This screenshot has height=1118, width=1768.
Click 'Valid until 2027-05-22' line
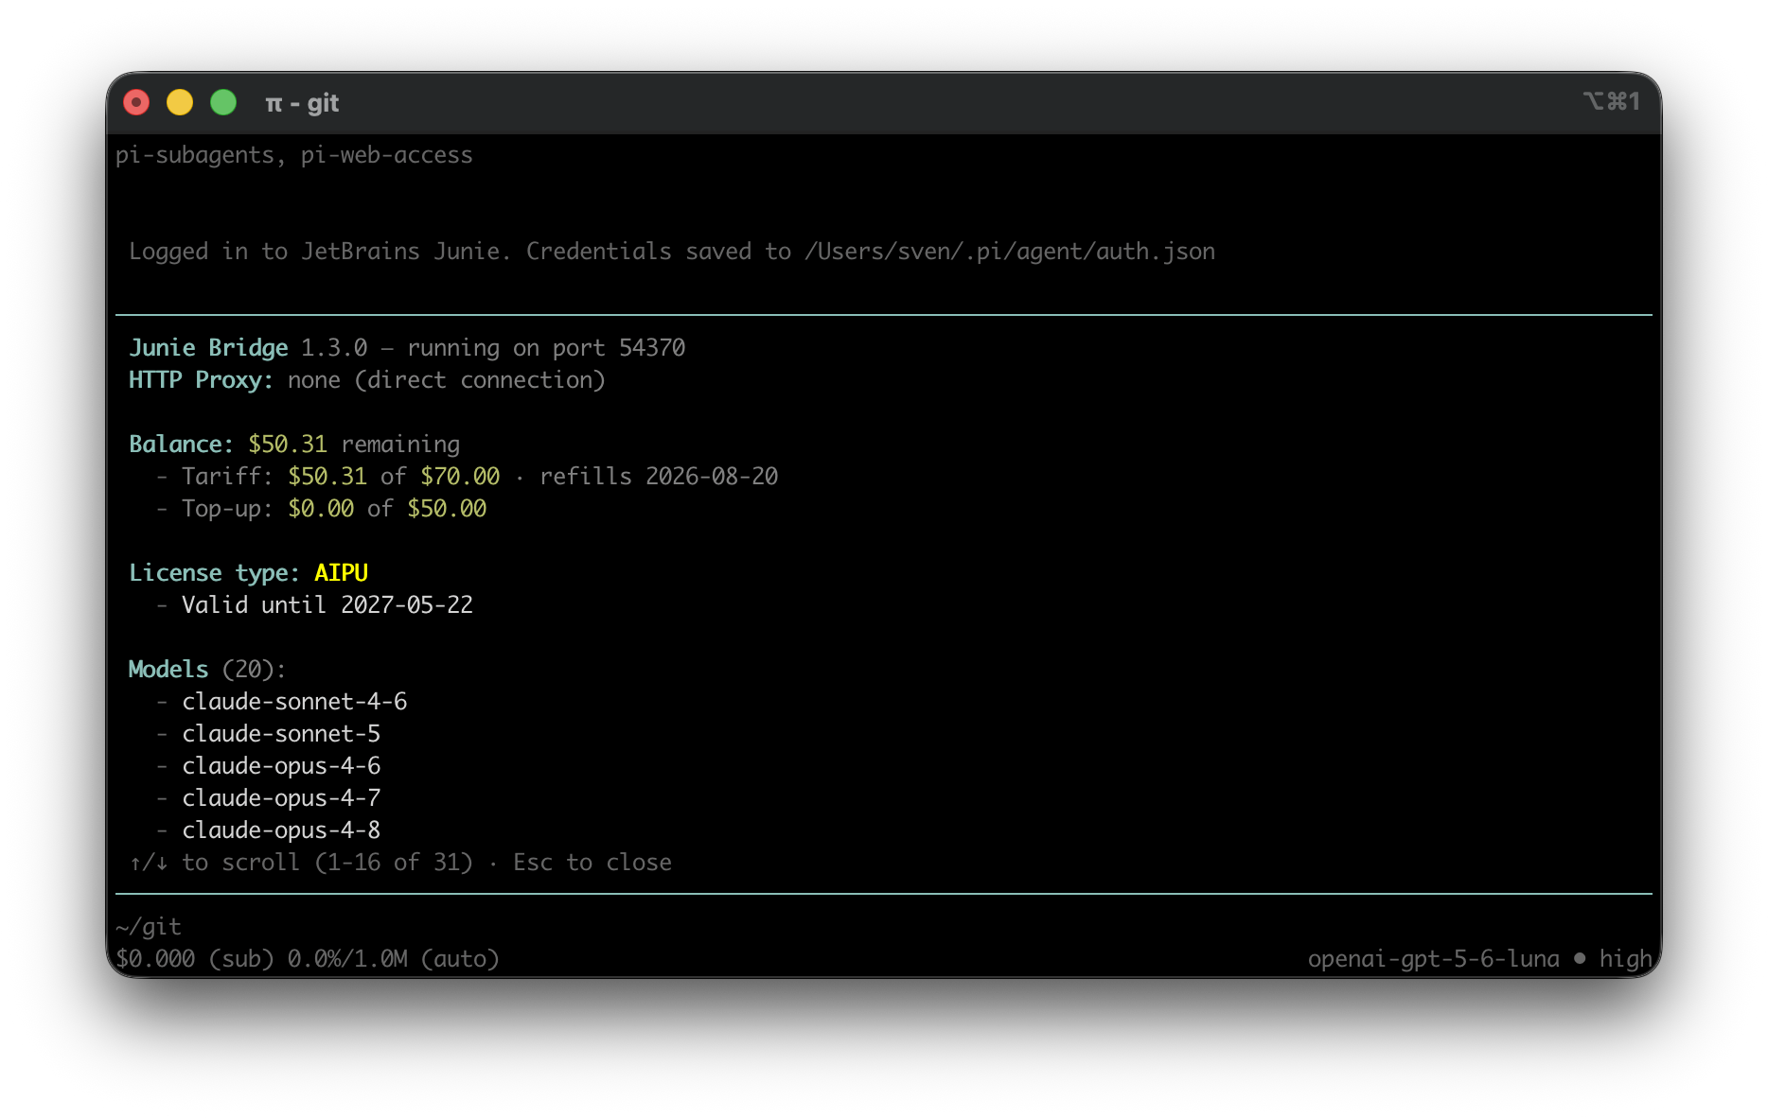[327, 605]
